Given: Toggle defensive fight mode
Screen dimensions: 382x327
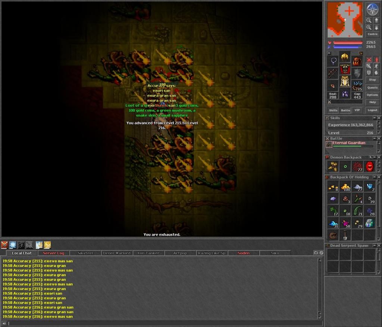Looking at the screenshot, I should coord(369,73).
